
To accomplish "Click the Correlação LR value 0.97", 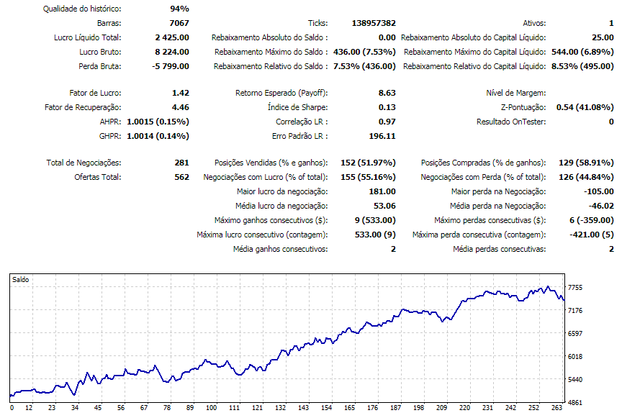I will [x=386, y=122].
